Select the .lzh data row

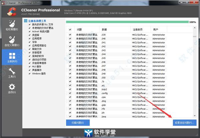117,113
